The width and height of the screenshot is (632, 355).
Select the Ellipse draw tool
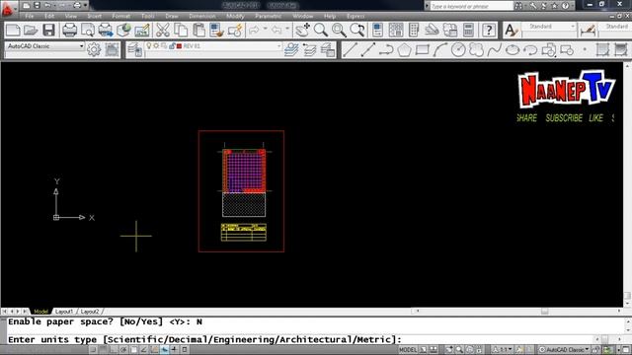[513, 50]
